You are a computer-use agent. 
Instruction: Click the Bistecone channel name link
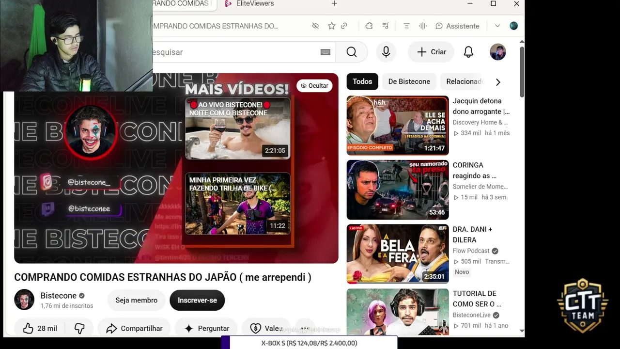59,296
